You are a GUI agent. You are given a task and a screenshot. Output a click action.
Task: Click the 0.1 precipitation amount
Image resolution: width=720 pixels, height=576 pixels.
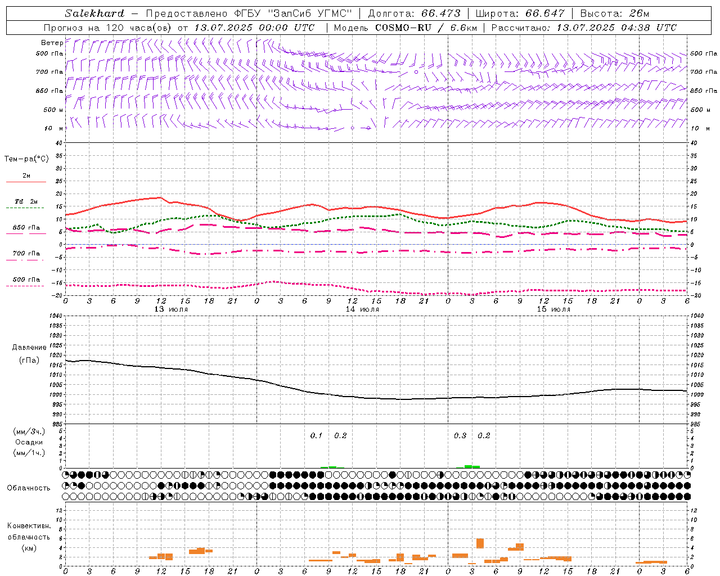316,436
